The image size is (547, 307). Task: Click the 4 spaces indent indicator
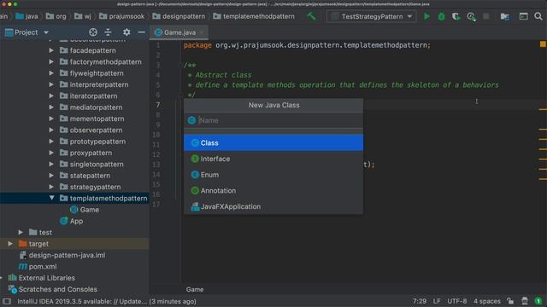tap(486, 301)
